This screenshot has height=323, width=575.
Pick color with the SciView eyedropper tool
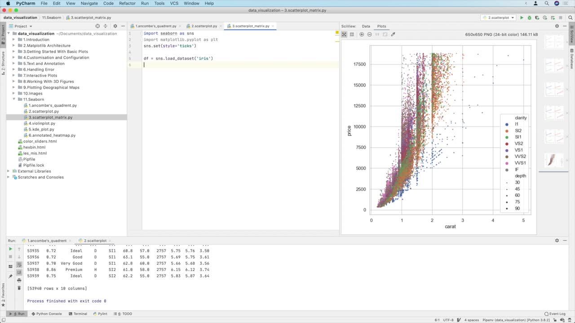393,34
